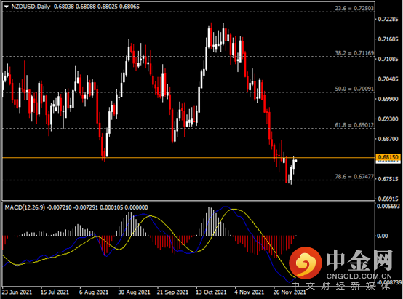Viewport: 403px width, 299px height.
Task: Click the 0.69300 price scale value
Action: pos(388,119)
